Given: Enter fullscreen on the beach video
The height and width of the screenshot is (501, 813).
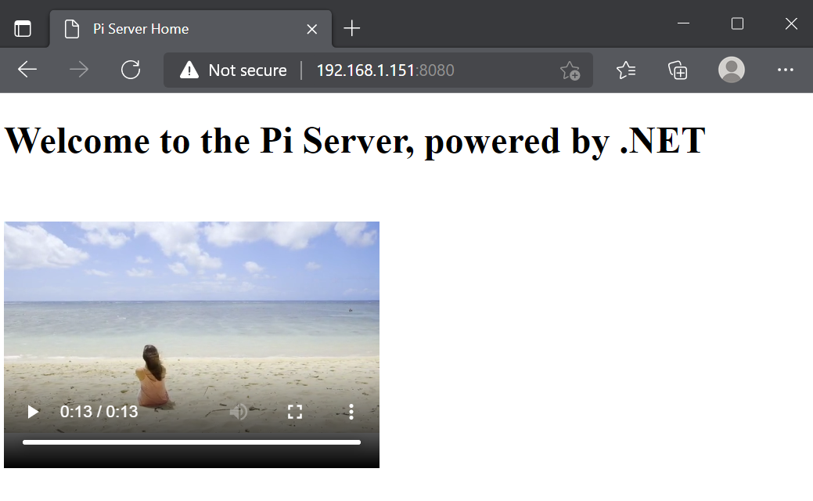Looking at the screenshot, I should (295, 411).
